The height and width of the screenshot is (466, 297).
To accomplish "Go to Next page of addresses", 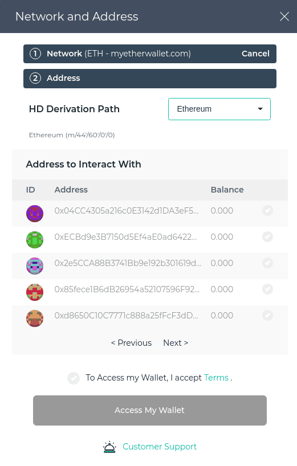I will point(176,343).
